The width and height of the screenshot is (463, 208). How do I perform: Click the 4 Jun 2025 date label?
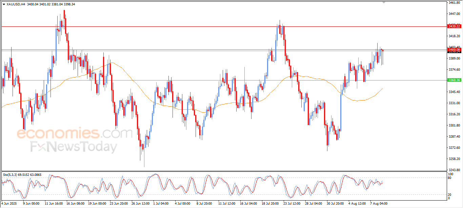point(9,204)
